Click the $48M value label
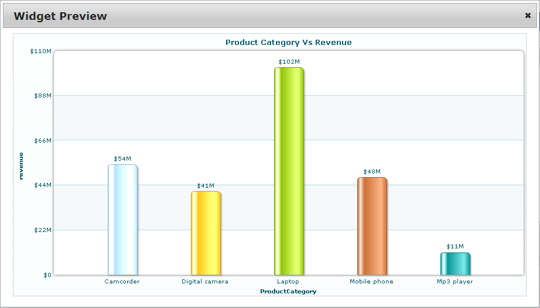 point(372,172)
